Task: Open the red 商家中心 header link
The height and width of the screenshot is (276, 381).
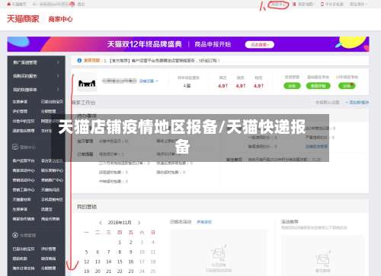Action: click(x=60, y=19)
